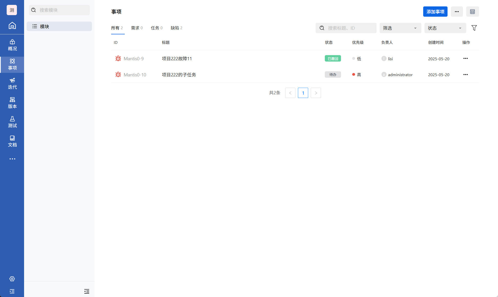The width and height of the screenshot is (498, 297).
Task: Expand the 状态 status dropdown
Action: [445, 28]
